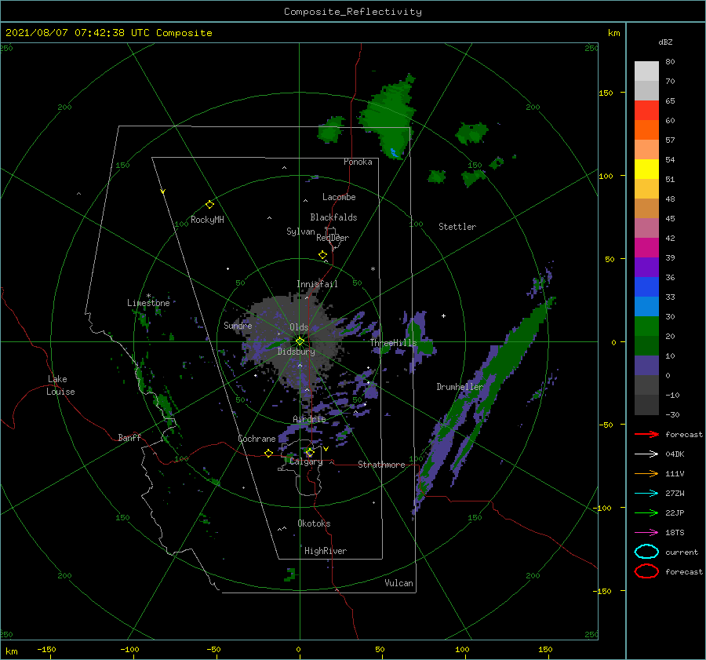Click the Blackfalds city label

(333, 217)
